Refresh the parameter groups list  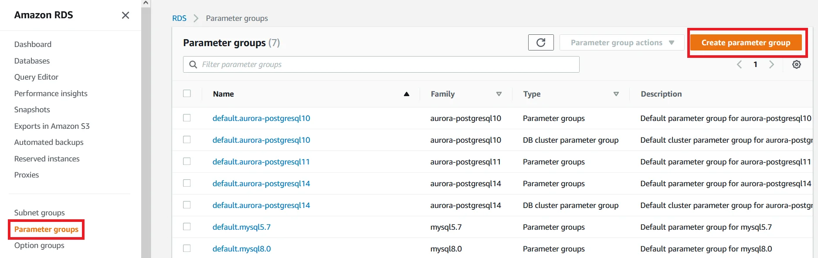(x=541, y=43)
